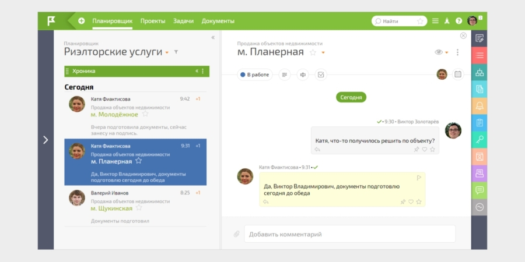
Task: Open the purple printer-like sidebar icon
Action: coord(480,174)
